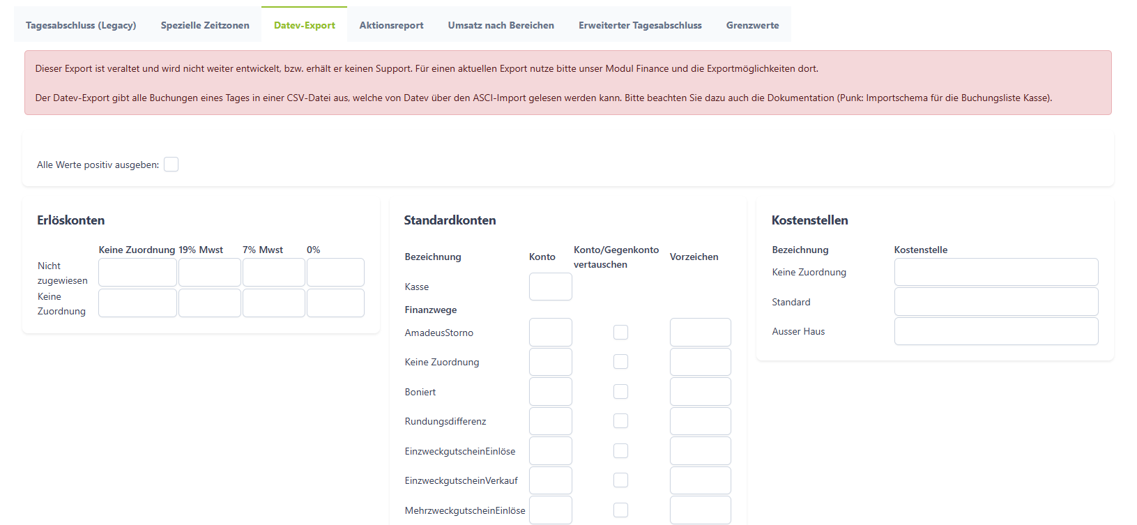Tick the swap-account checkbox for AmadeusStorno
The width and height of the screenshot is (1137, 525).
[x=620, y=333]
